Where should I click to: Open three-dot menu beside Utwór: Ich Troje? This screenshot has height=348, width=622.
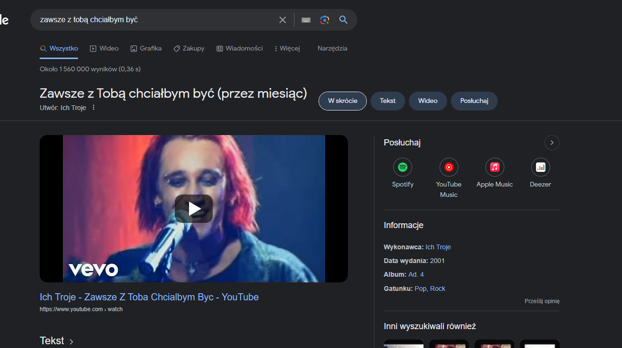pyautogui.click(x=94, y=108)
